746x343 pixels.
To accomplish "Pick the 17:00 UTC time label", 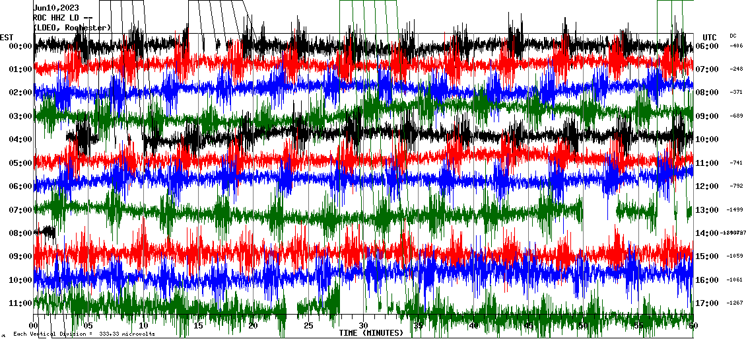I will tap(707, 303).
